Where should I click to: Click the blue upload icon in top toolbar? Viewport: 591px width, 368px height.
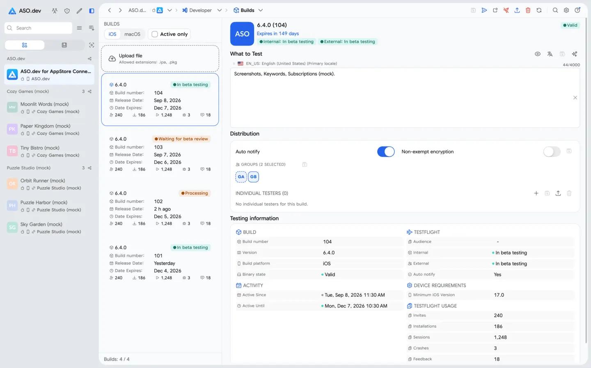point(517,10)
